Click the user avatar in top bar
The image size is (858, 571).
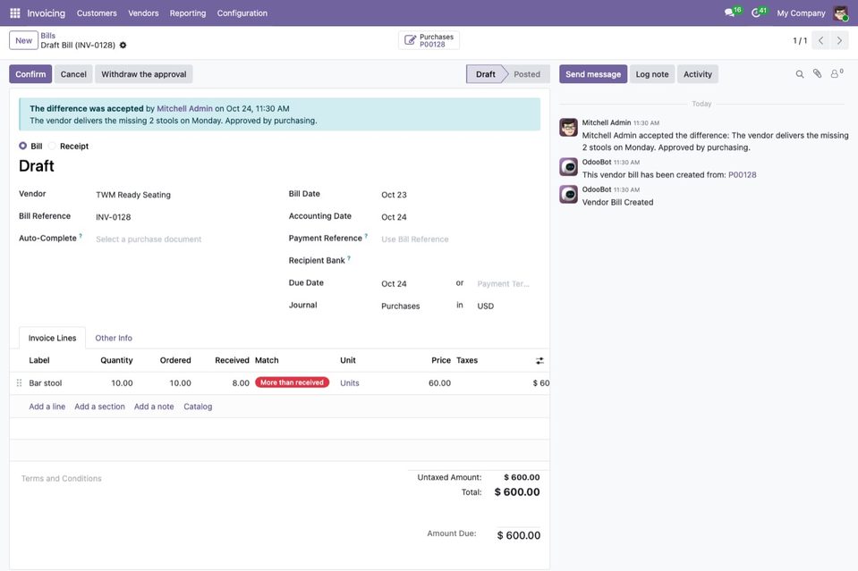pos(840,13)
